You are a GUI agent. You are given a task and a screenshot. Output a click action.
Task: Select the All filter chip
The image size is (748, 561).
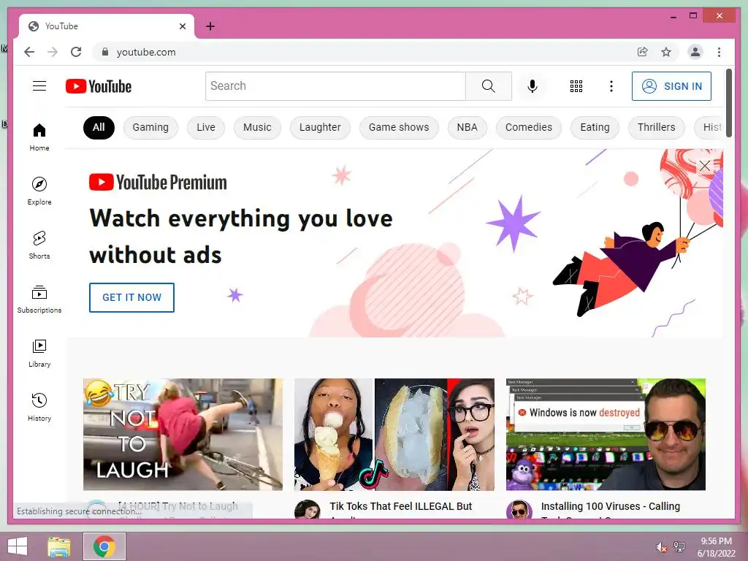(99, 127)
